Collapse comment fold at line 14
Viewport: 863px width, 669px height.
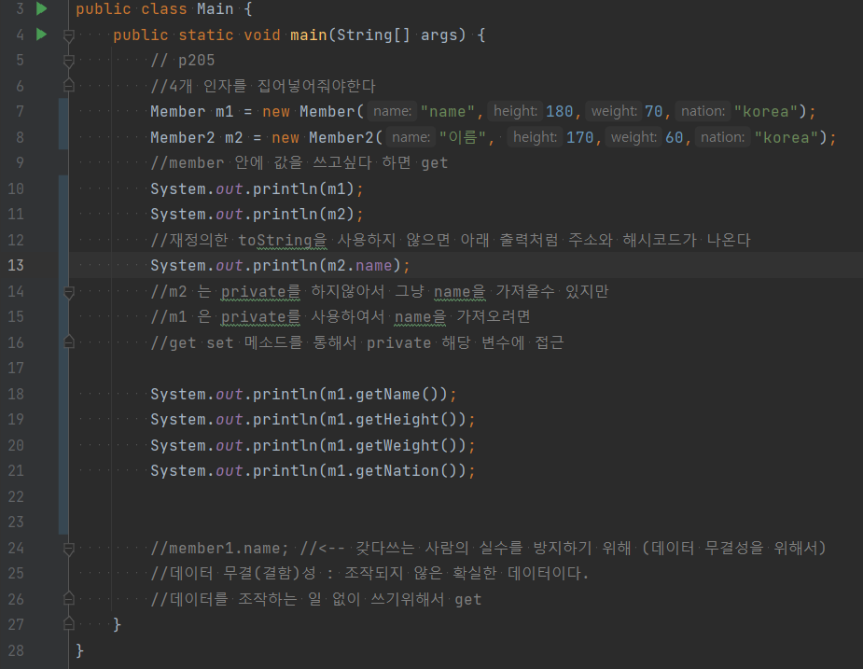pyautogui.click(x=69, y=292)
